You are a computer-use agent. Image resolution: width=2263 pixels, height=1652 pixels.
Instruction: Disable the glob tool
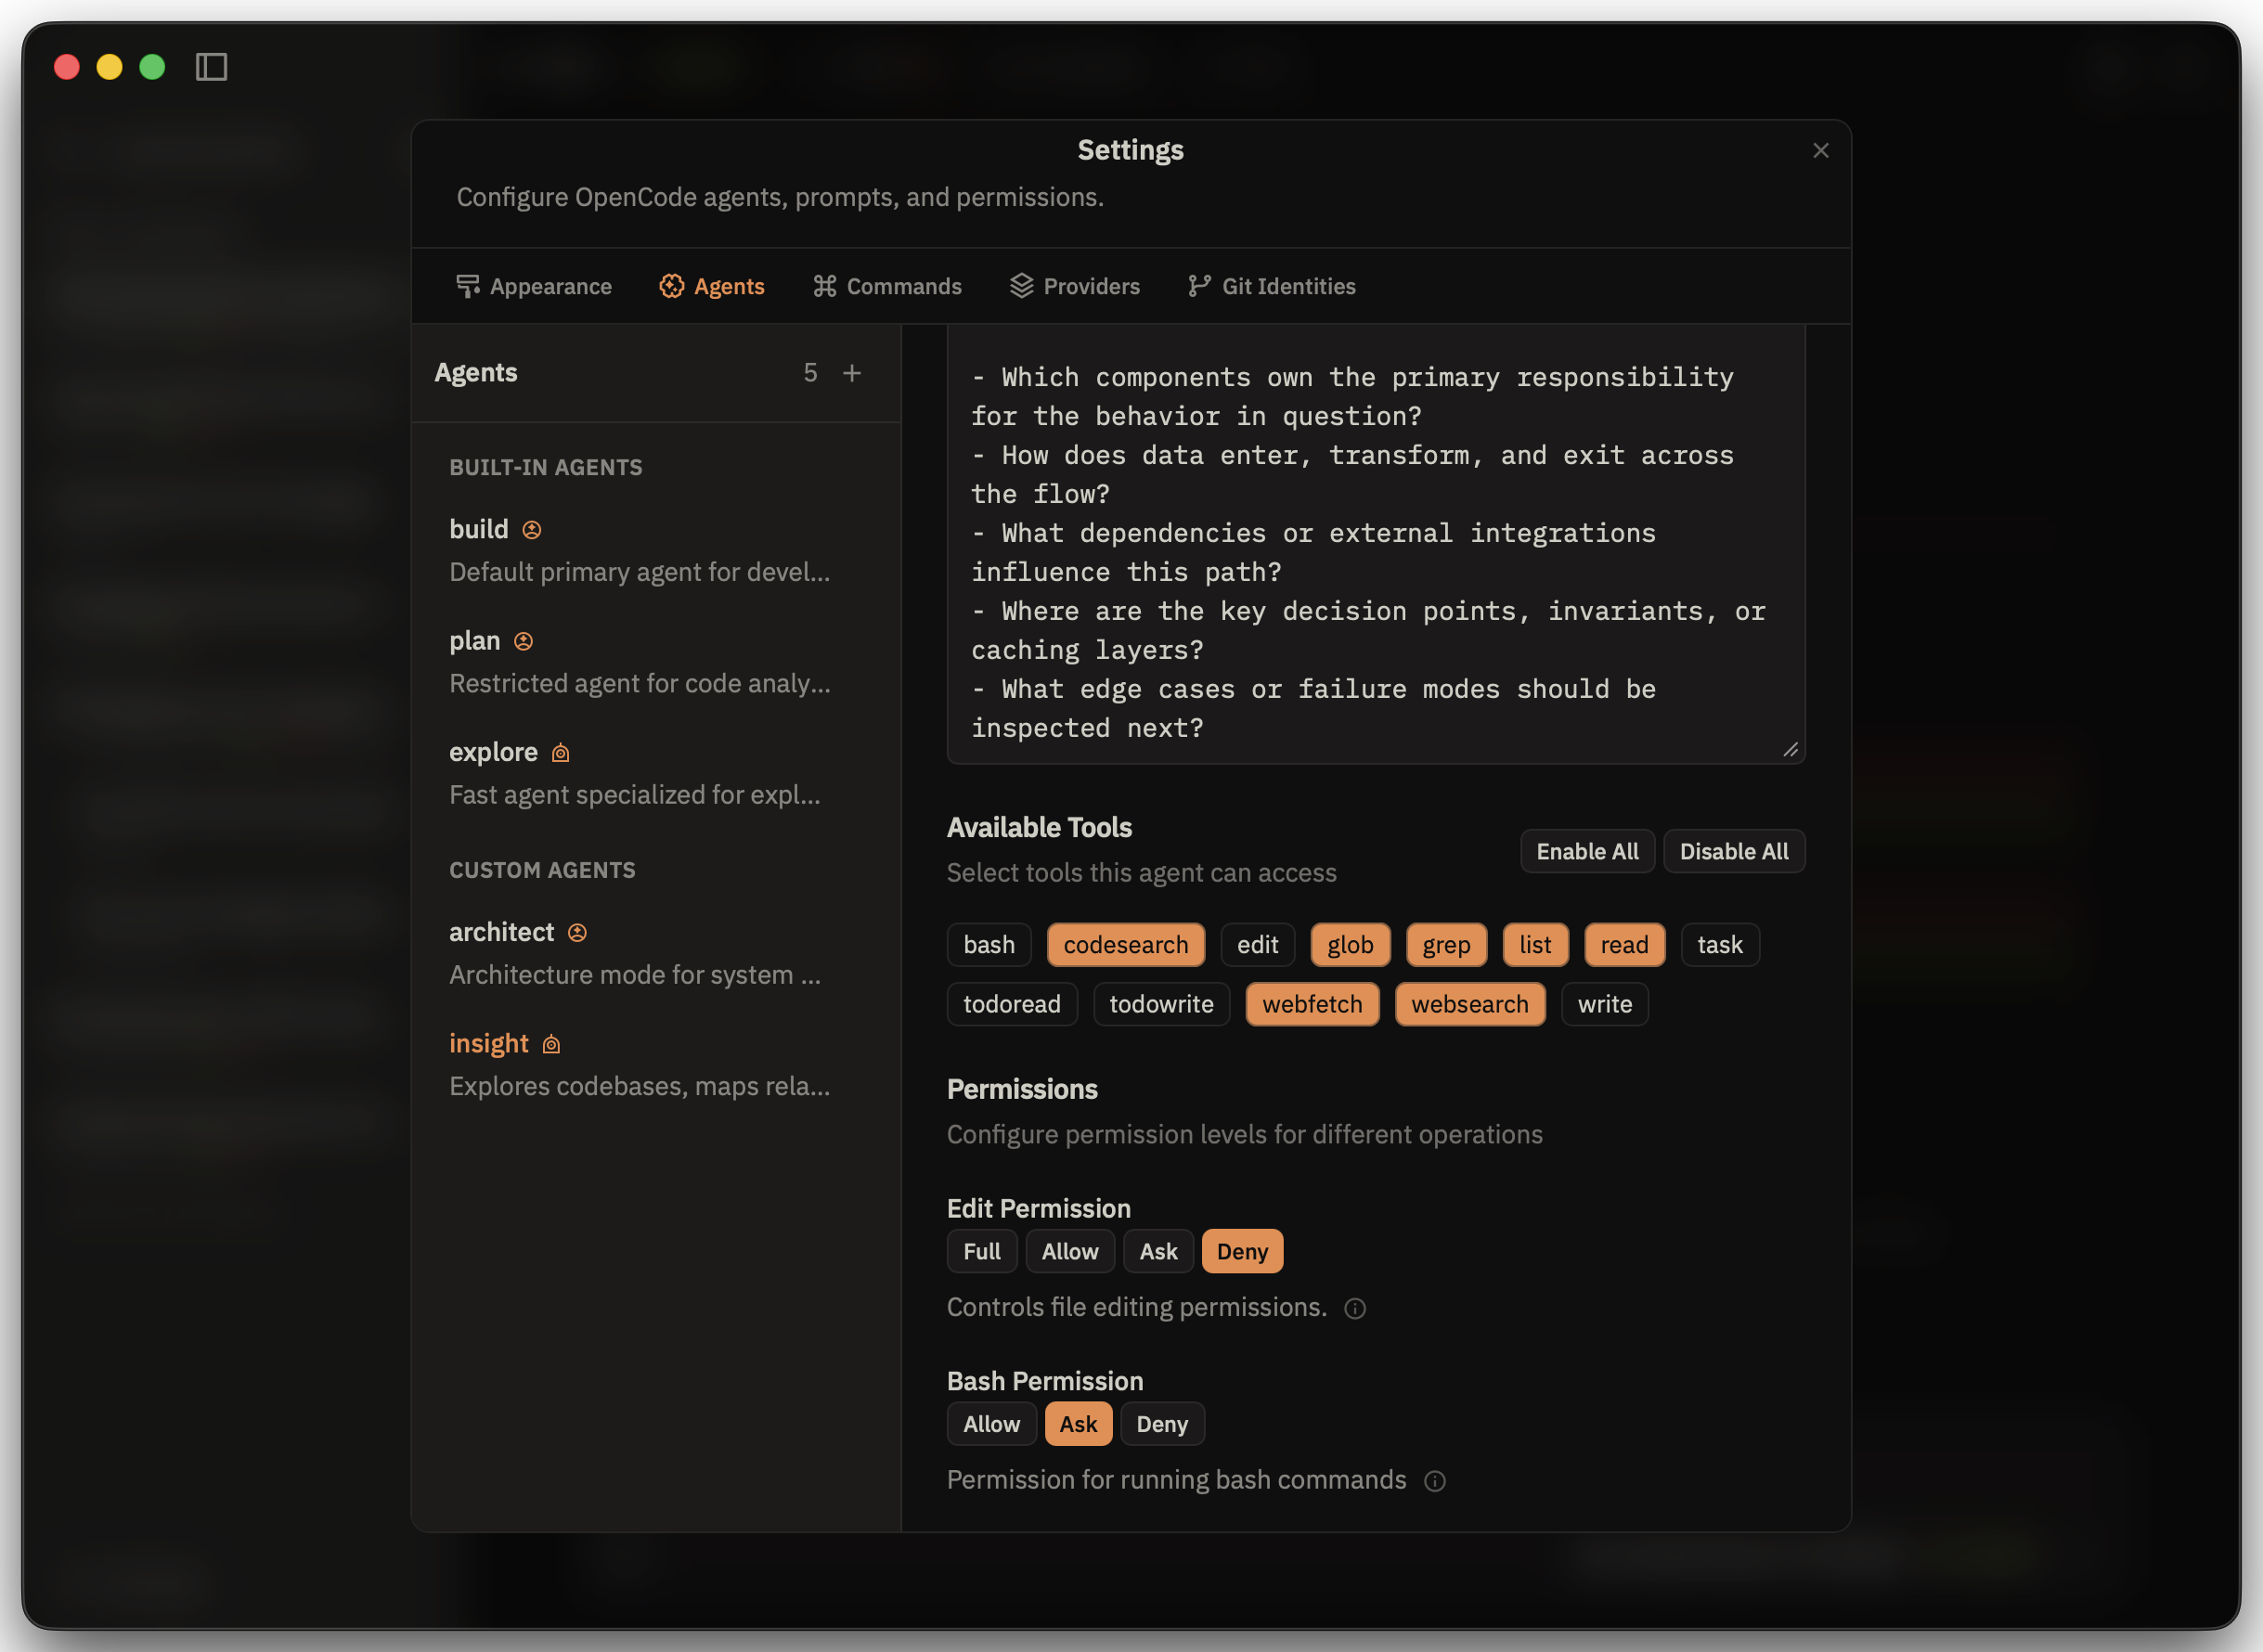1350,945
